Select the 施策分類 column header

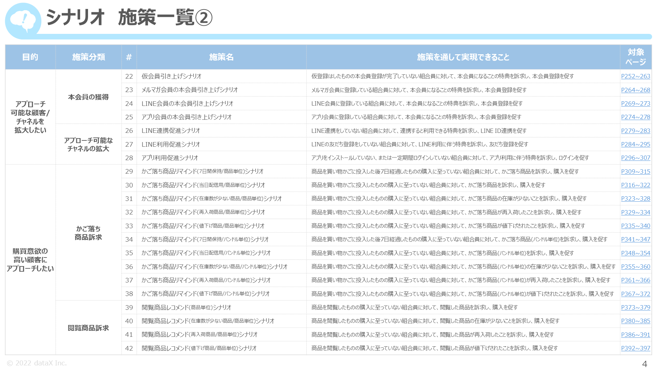[x=88, y=57]
